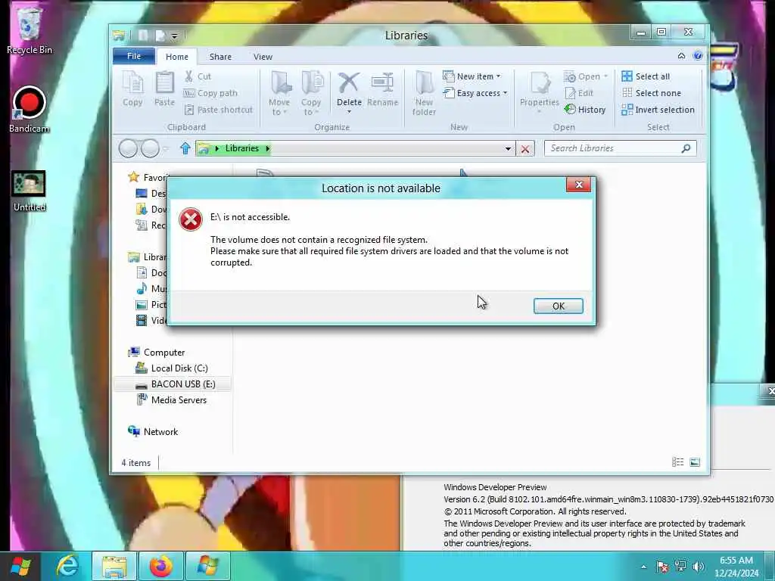
Task: Switch to details view in status bar
Action: [677, 462]
